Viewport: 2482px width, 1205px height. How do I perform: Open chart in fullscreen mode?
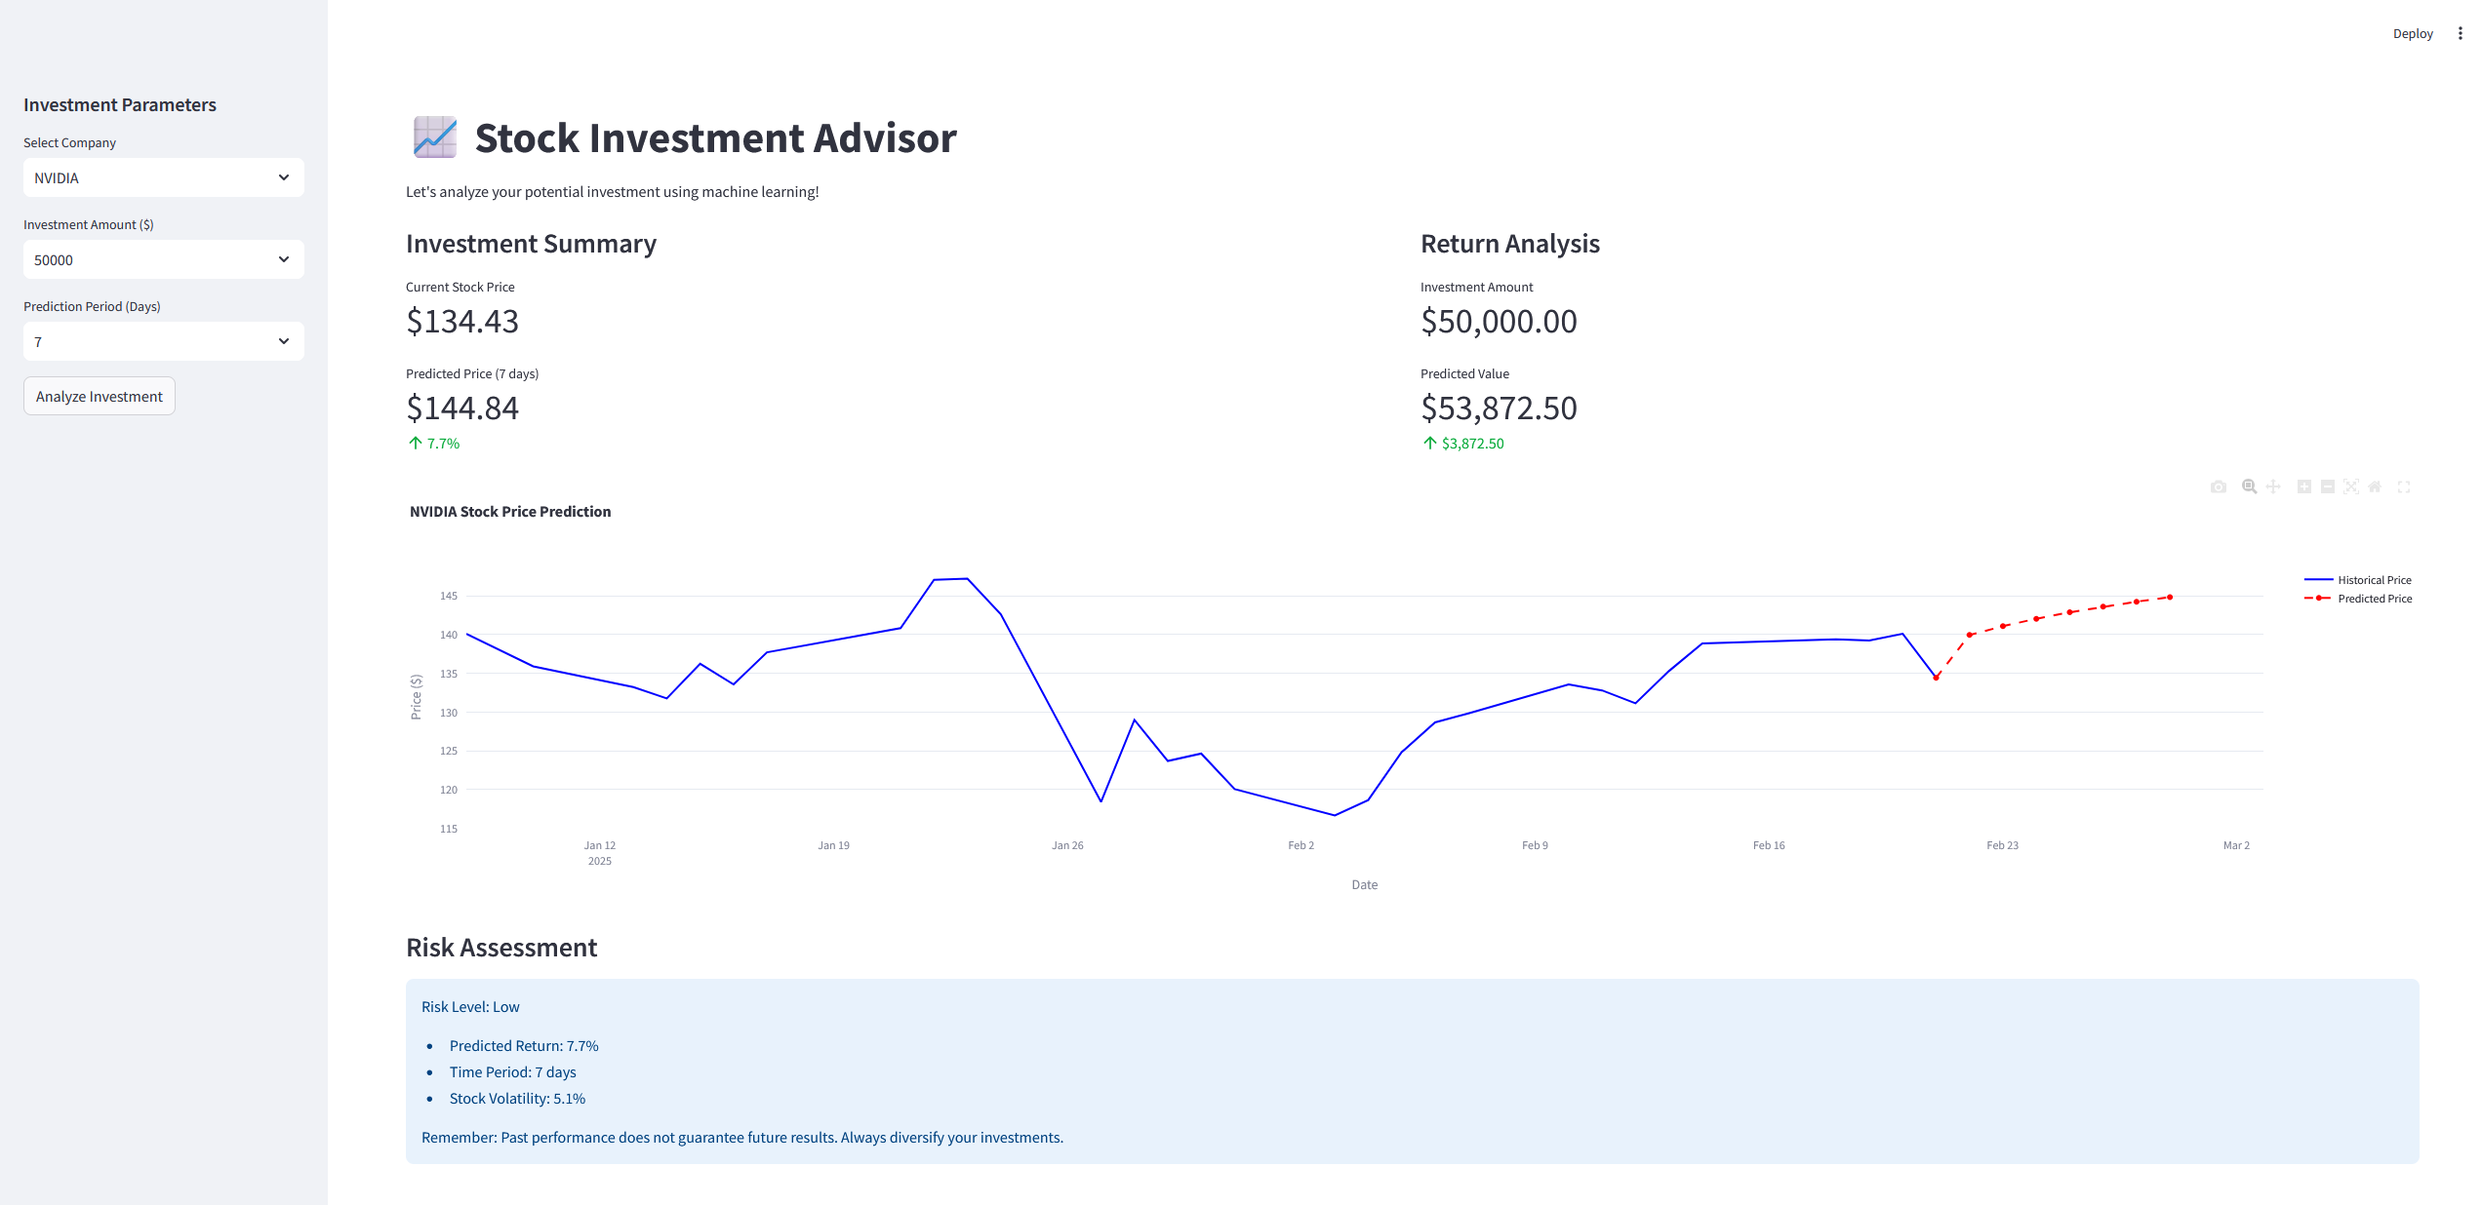click(x=2404, y=486)
